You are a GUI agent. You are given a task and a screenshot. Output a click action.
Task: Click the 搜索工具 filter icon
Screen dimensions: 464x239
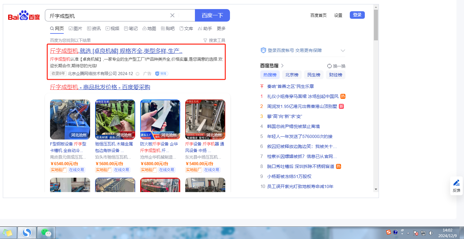tap(205, 40)
